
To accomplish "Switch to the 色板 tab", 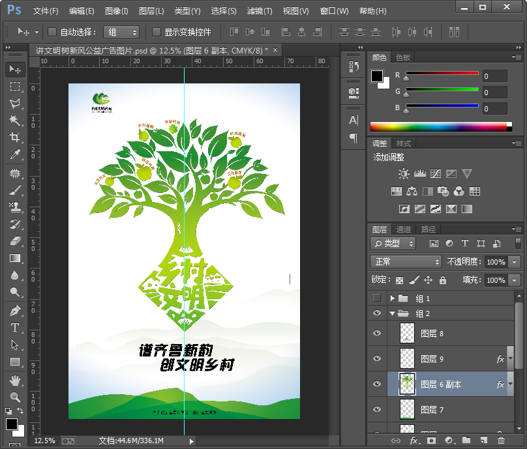I will [x=403, y=57].
